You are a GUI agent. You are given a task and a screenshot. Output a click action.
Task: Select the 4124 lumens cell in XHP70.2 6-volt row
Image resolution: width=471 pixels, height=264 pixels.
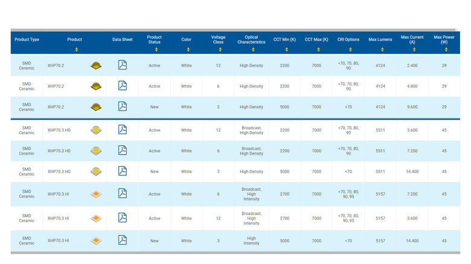pyautogui.click(x=380, y=86)
